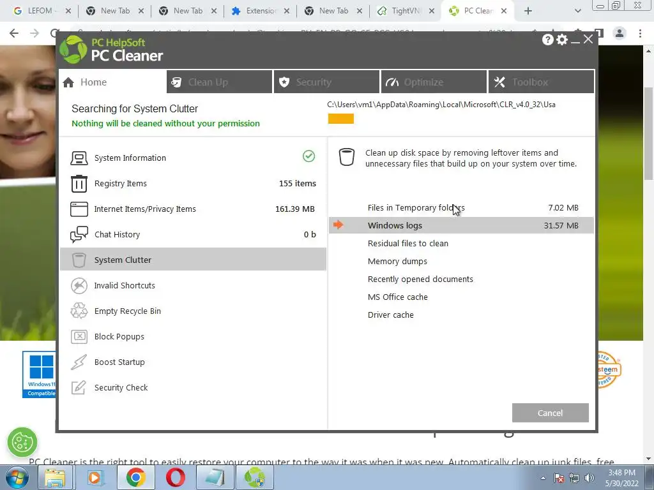Select the Chat History row
654x490 pixels.
(193, 235)
